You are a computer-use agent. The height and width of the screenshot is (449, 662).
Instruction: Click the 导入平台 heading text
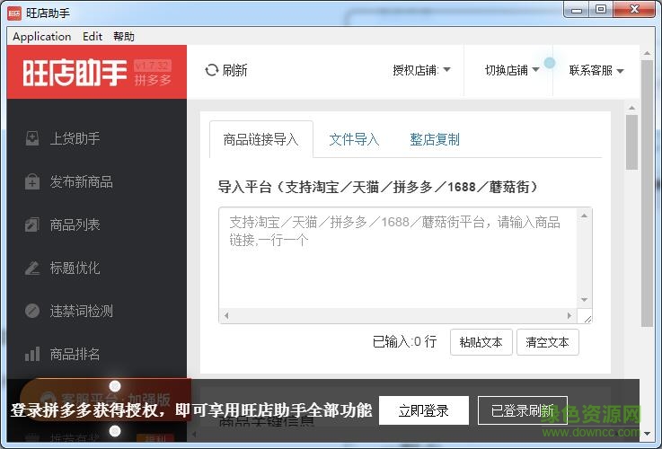click(378, 187)
